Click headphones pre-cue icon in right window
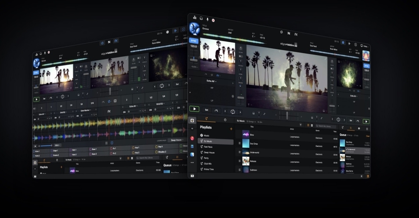The width and height of the screenshot is (419, 218). click(x=201, y=18)
